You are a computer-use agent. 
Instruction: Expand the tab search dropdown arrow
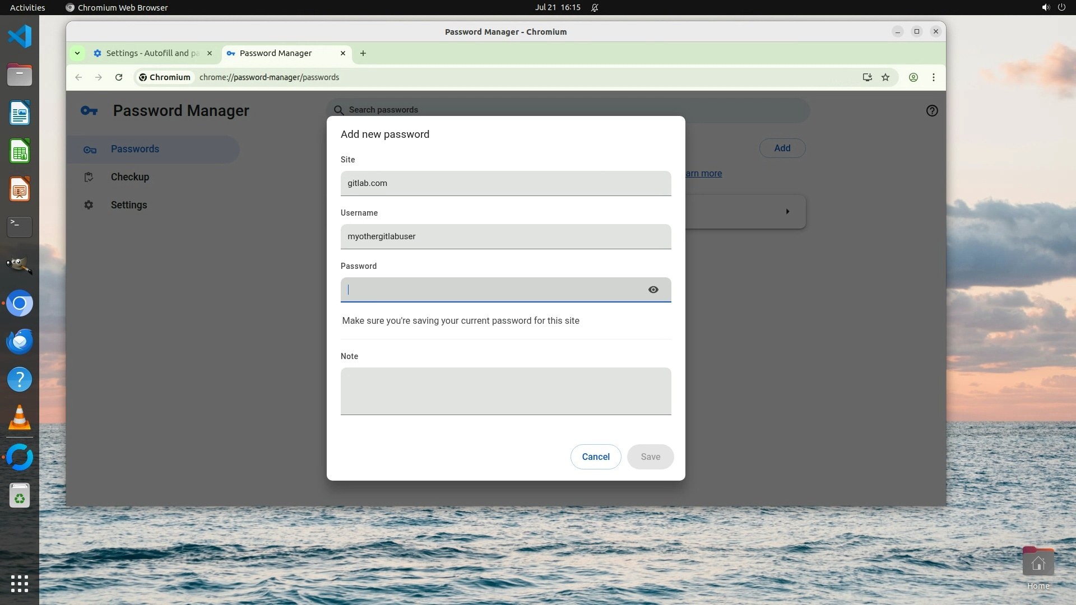click(x=77, y=53)
